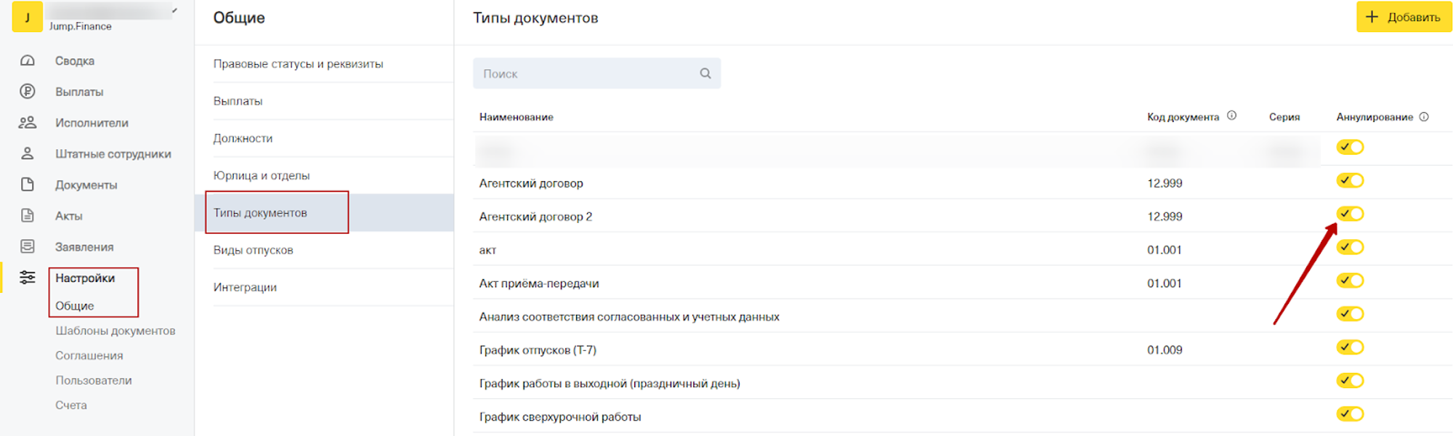Click info icon beside Аннулирование header
Viewport: 1453px width, 436px height.
tap(1424, 116)
